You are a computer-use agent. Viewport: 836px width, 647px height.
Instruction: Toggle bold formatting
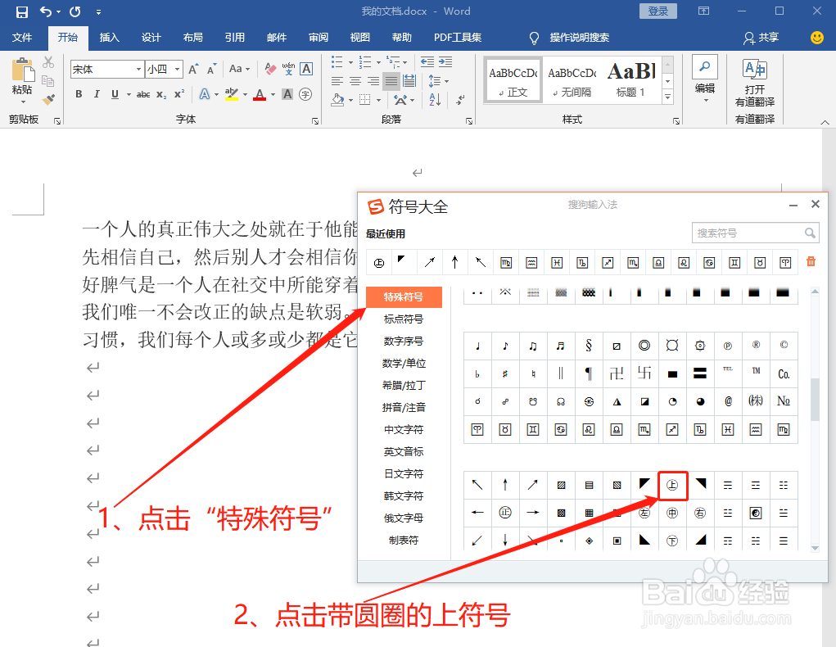point(78,96)
